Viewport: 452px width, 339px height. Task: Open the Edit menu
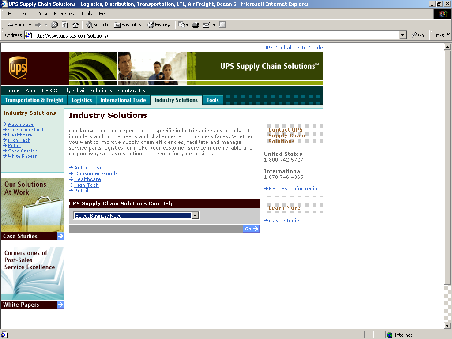click(x=26, y=14)
